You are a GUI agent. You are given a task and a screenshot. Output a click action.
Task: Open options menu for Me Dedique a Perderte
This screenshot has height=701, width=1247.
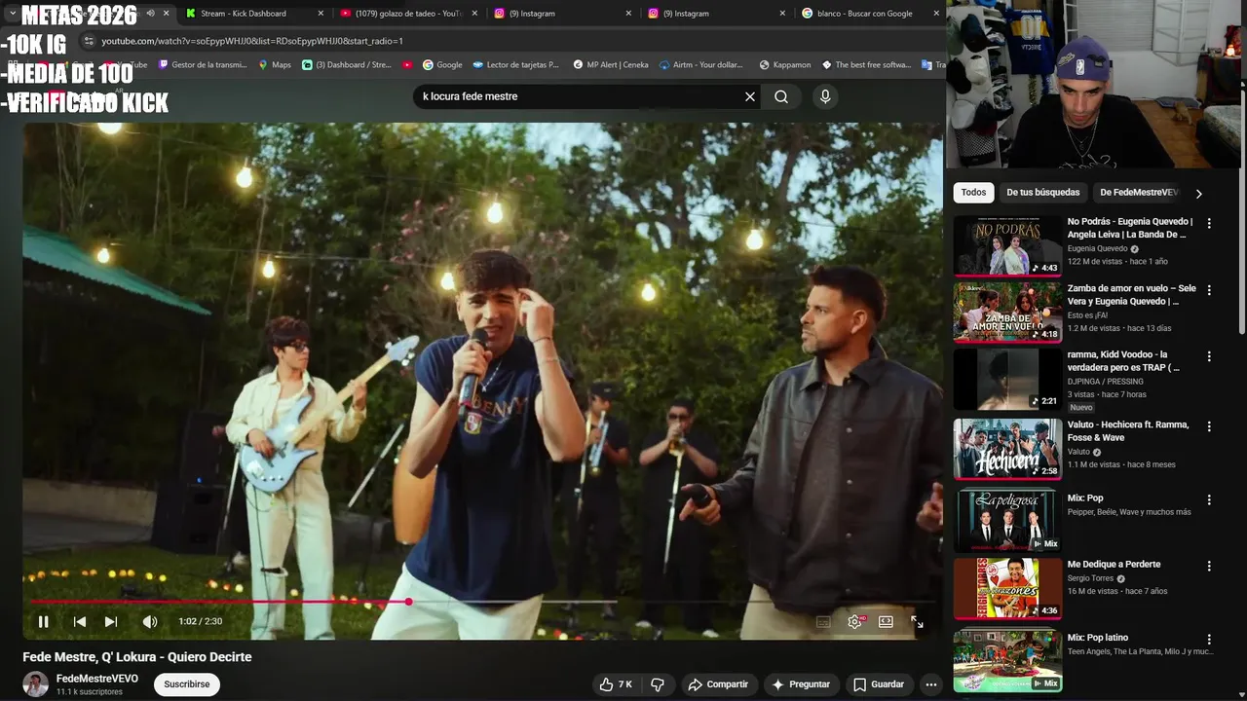click(1209, 566)
